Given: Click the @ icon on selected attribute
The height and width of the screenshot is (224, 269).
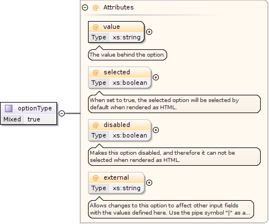Looking at the screenshot, I should point(96,73).
